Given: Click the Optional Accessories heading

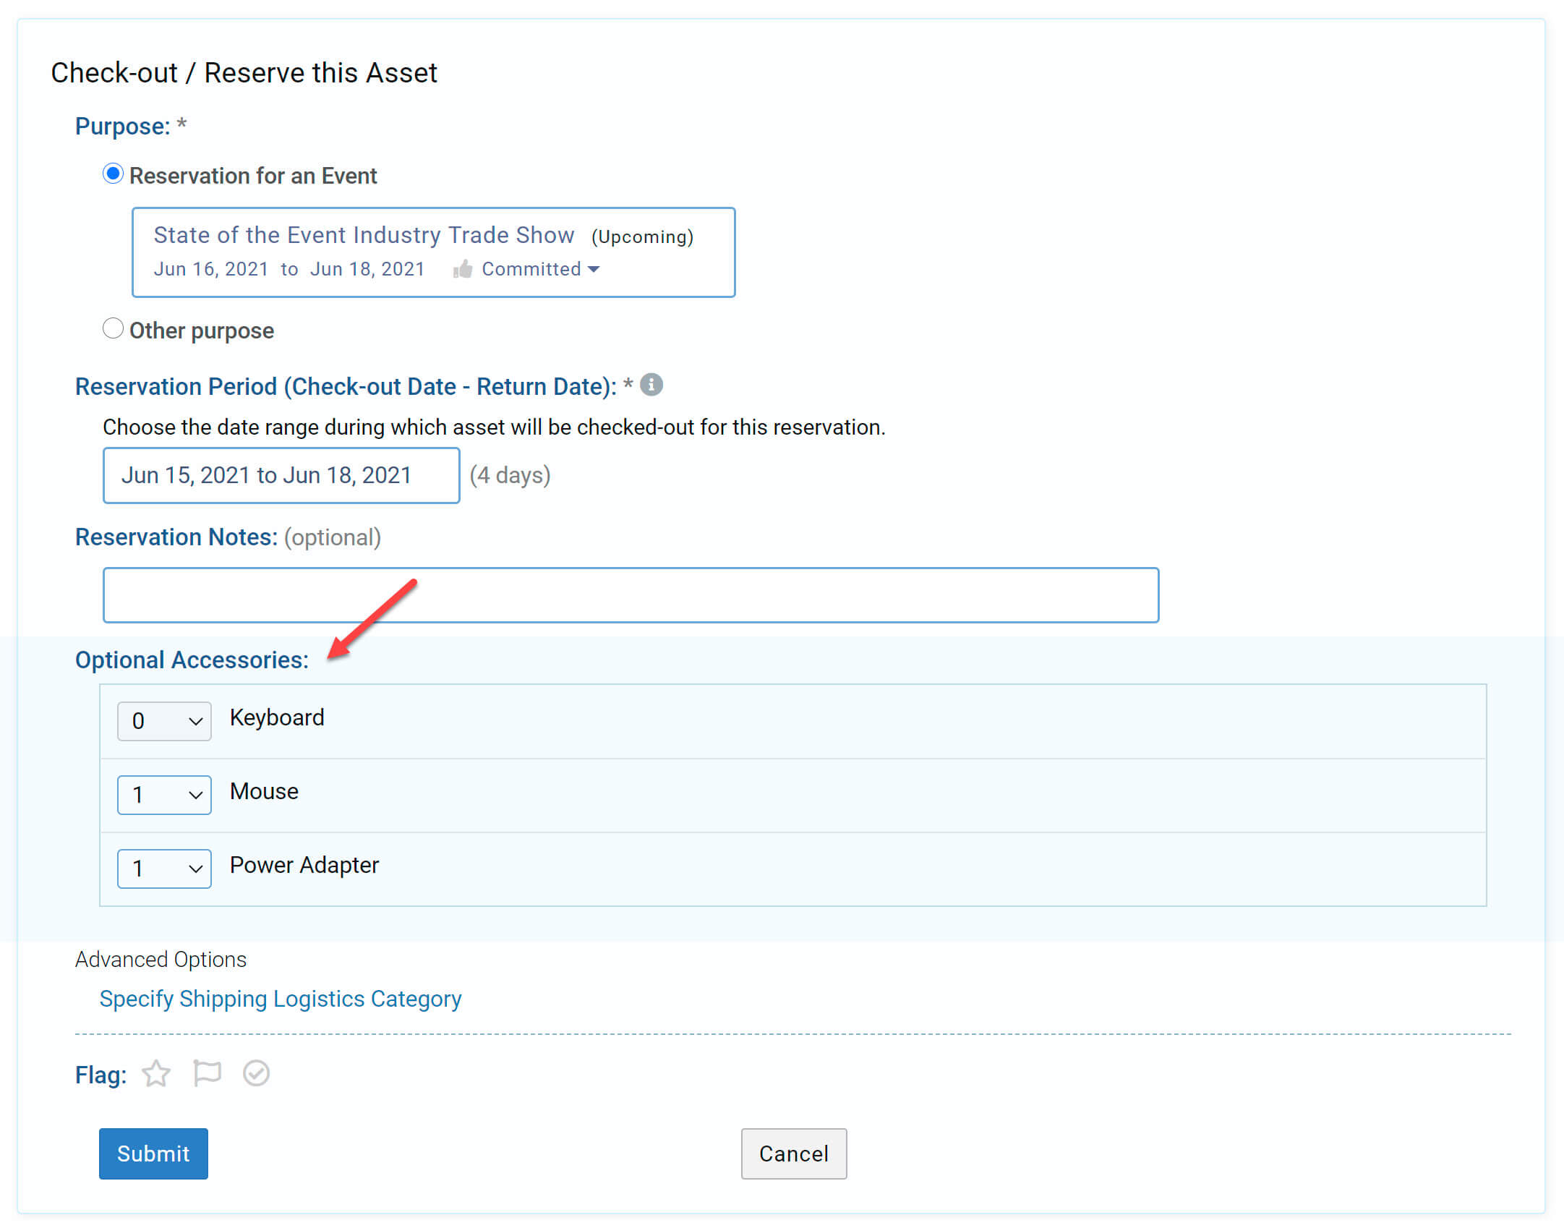Looking at the screenshot, I should click(x=192, y=660).
